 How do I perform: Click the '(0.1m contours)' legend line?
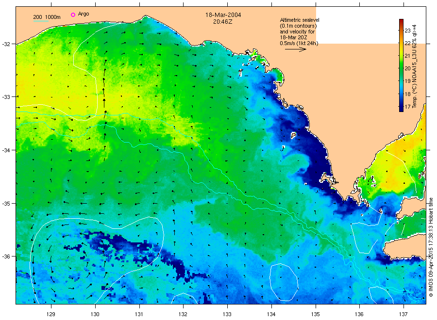298,26
